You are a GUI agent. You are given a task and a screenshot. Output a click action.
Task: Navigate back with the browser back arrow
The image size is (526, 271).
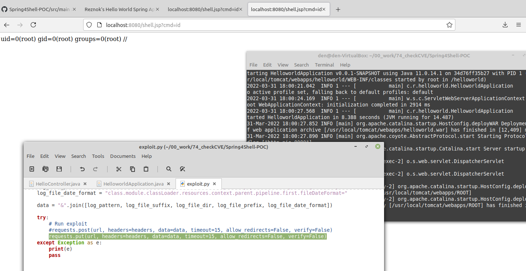(x=7, y=24)
